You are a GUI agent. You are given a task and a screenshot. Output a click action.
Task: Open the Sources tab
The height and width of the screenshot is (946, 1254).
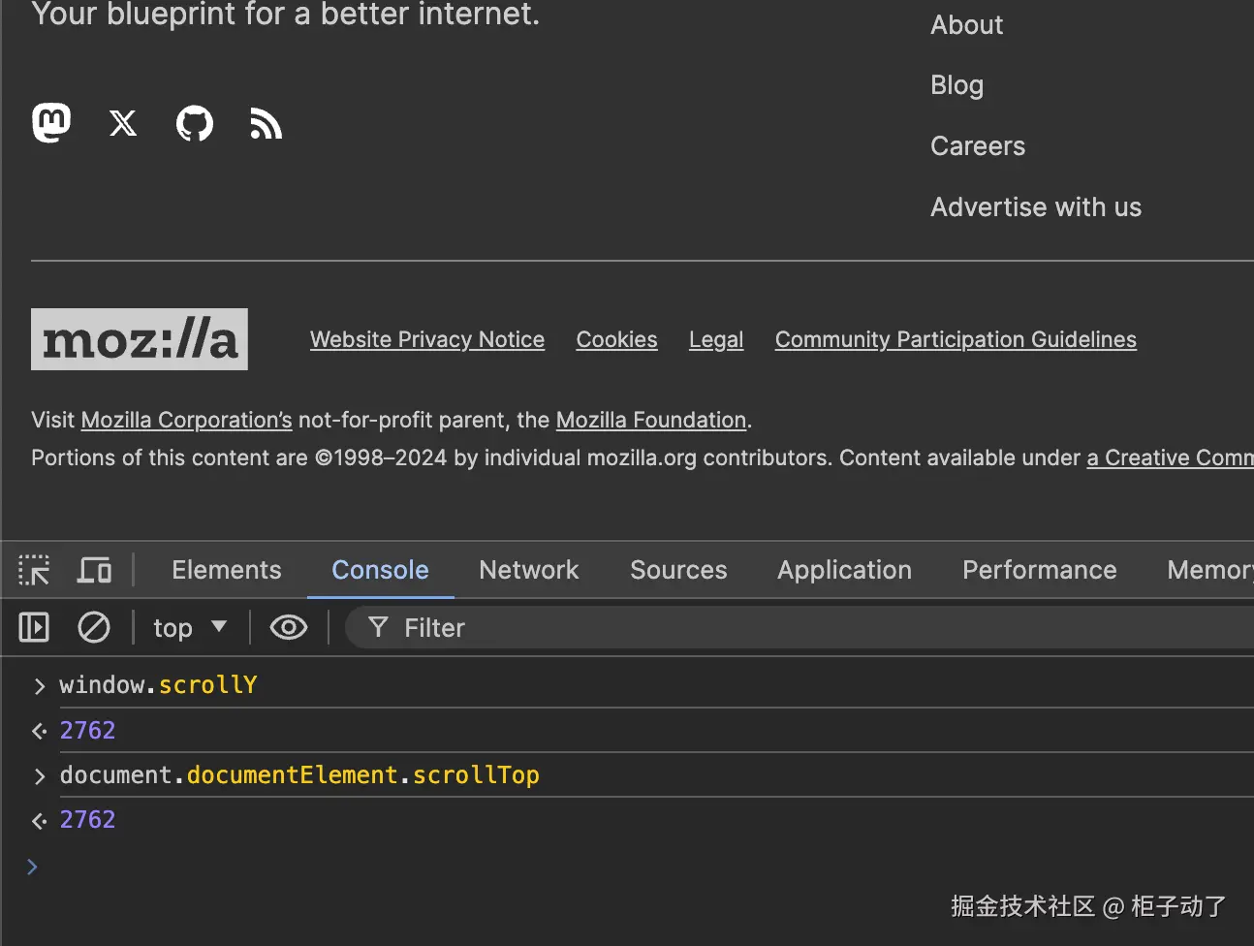(x=678, y=570)
